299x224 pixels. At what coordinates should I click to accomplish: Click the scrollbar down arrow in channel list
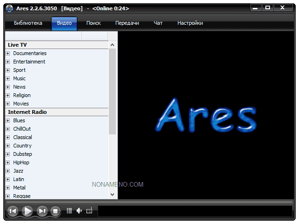tap(112, 195)
